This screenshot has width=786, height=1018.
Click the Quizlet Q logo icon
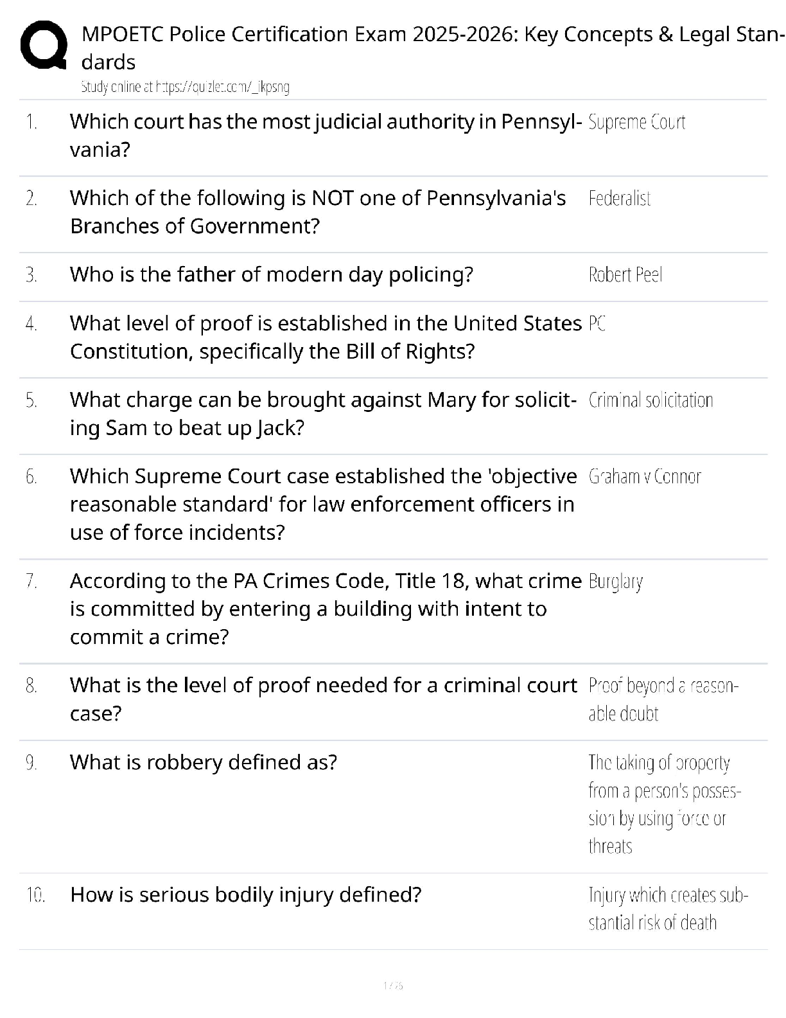click(x=44, y=46)
